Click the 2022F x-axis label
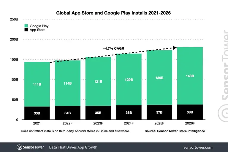The image size is (228, 152). [67, 123]
